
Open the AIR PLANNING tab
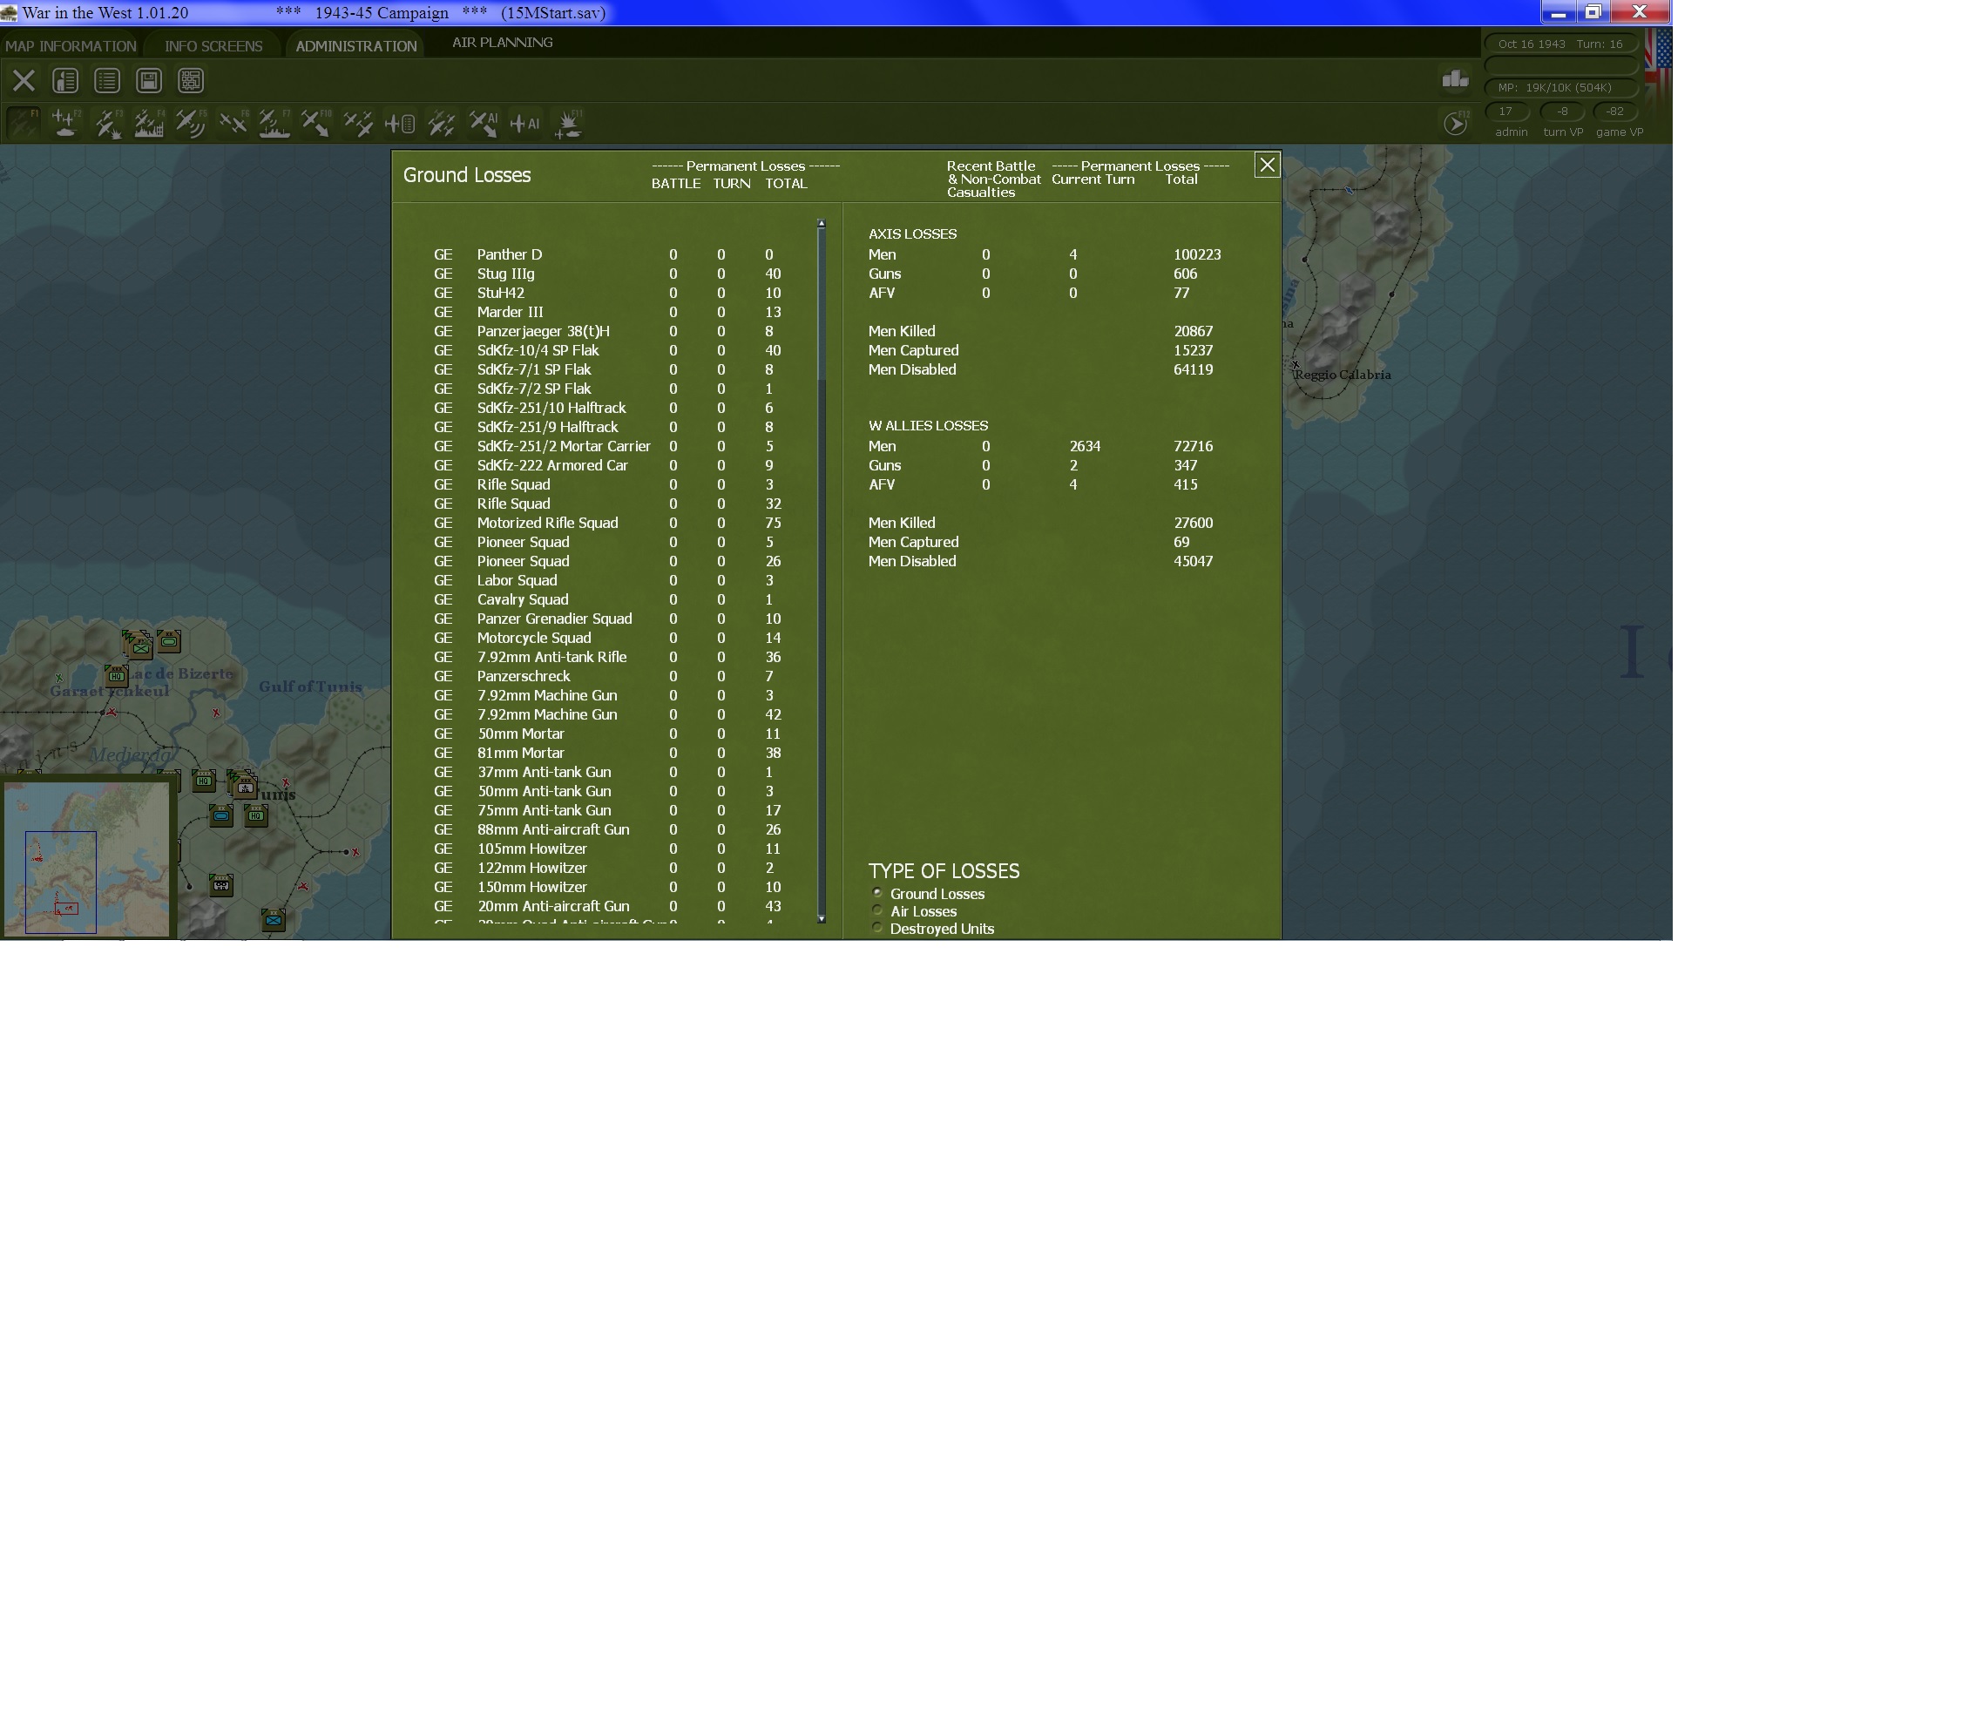[x=502, y=42]
